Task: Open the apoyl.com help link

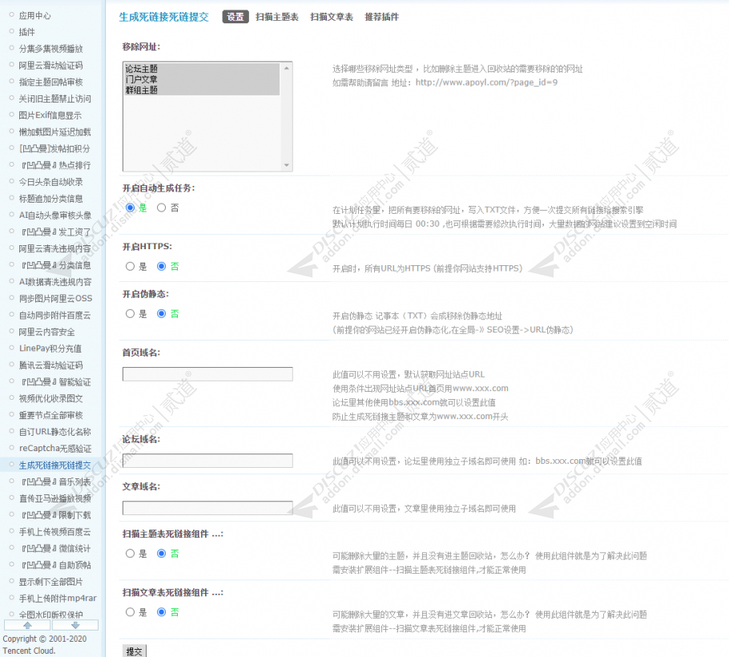Action: tap(486, 83)
